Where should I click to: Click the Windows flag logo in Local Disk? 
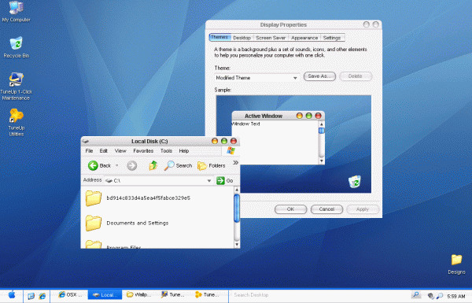click(x=230, y=150)
